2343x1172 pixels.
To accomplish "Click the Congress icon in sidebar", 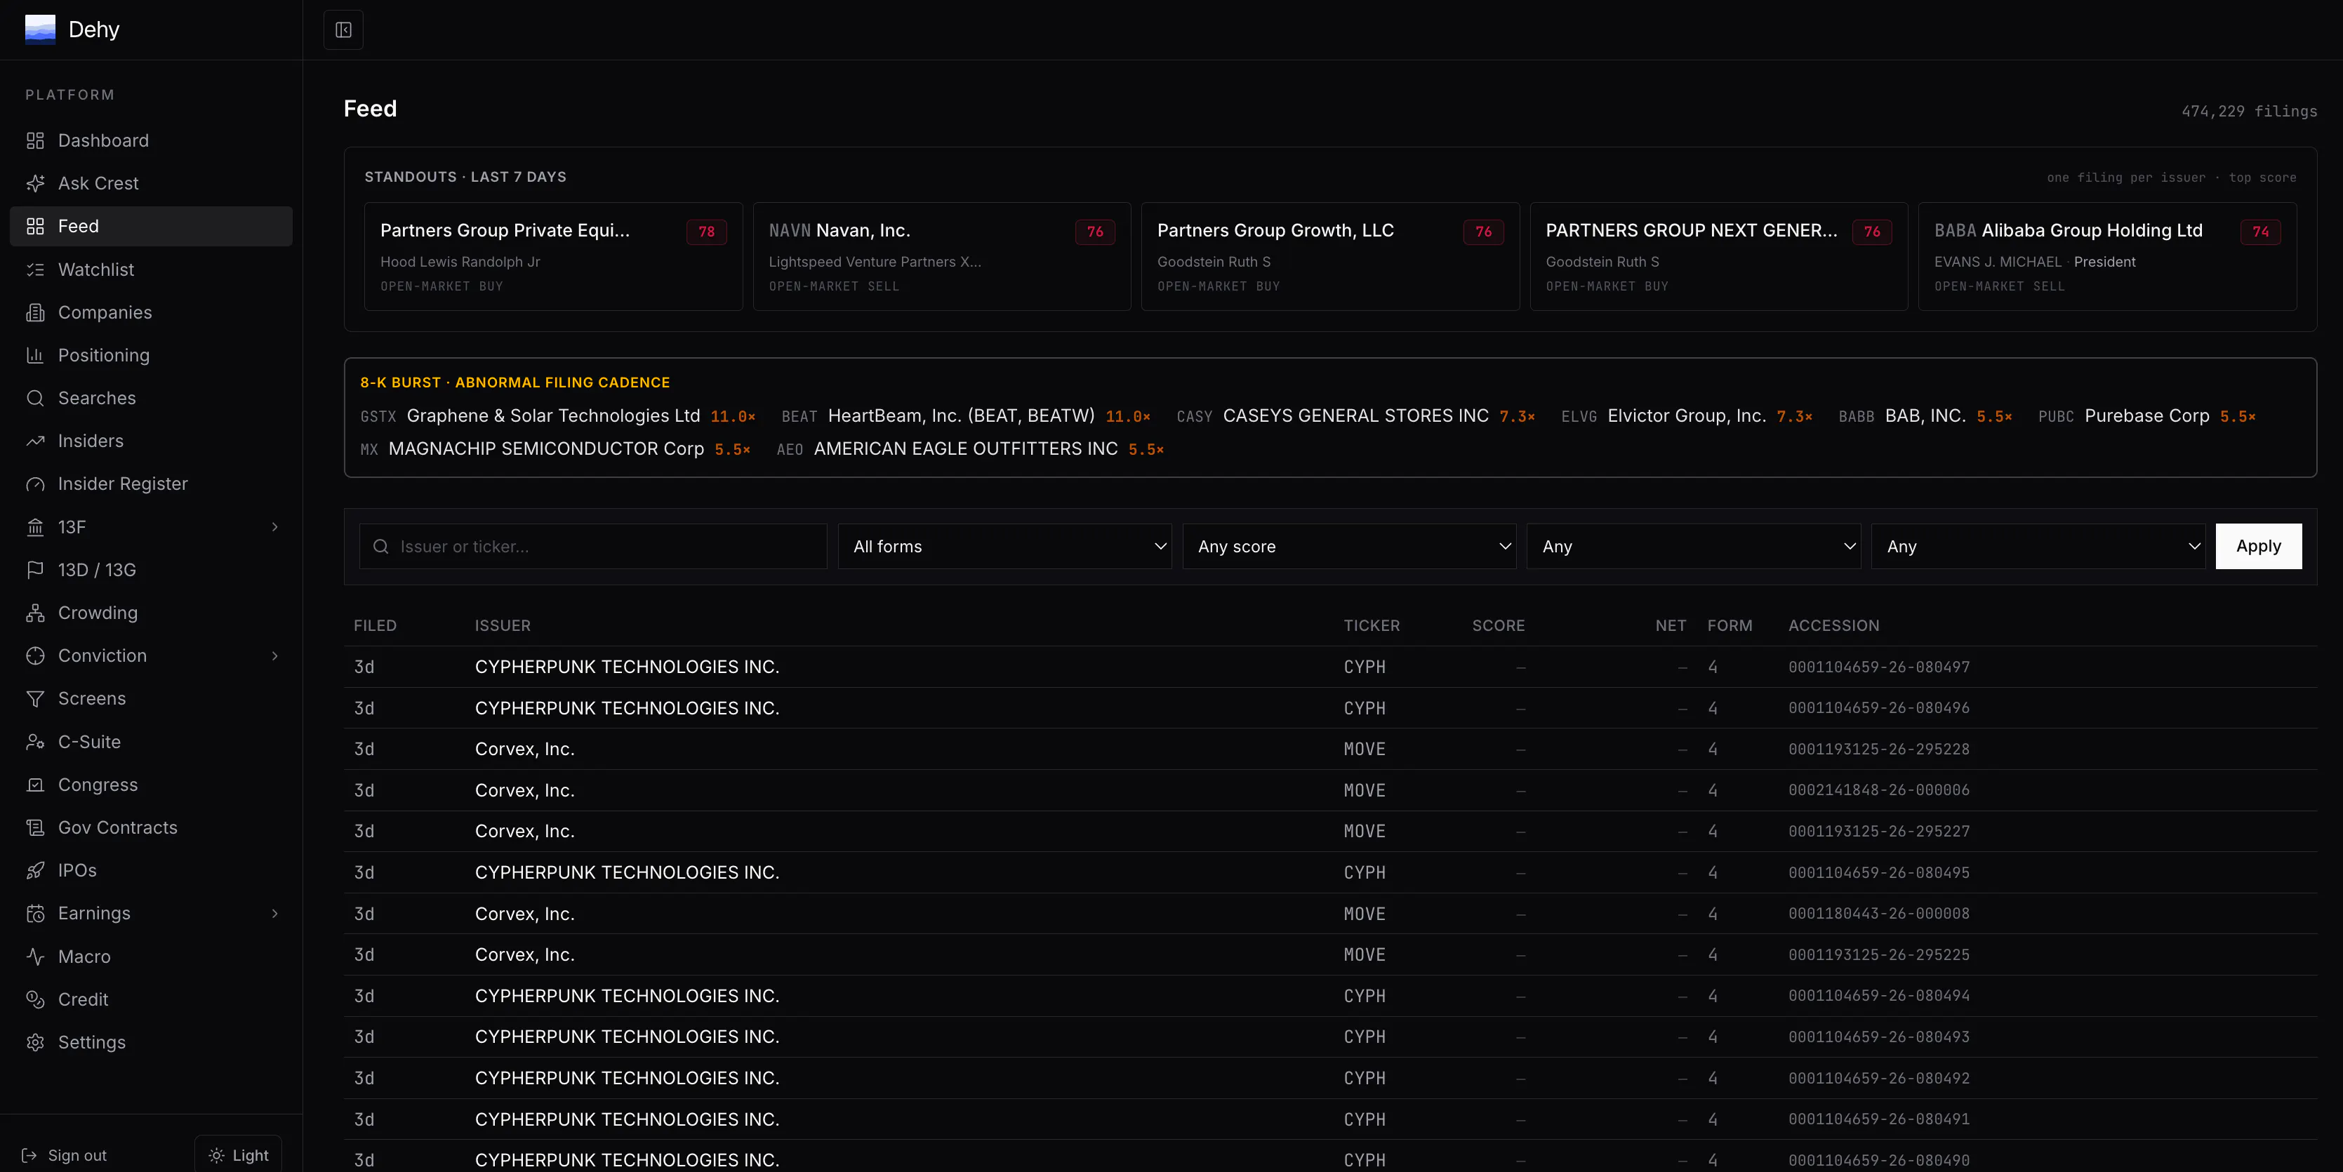I will (36, 785).
